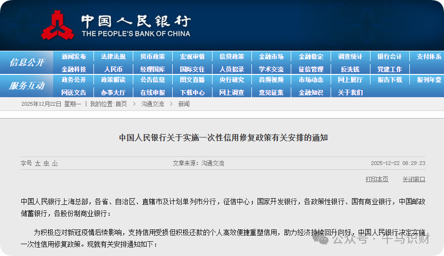
Task: Click paragraph beginning 中国人民银行上海总部
Action: coord(223,207)
